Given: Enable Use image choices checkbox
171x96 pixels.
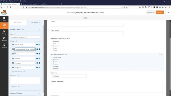Looking at the screenshot, I should (x=11, y=72).
